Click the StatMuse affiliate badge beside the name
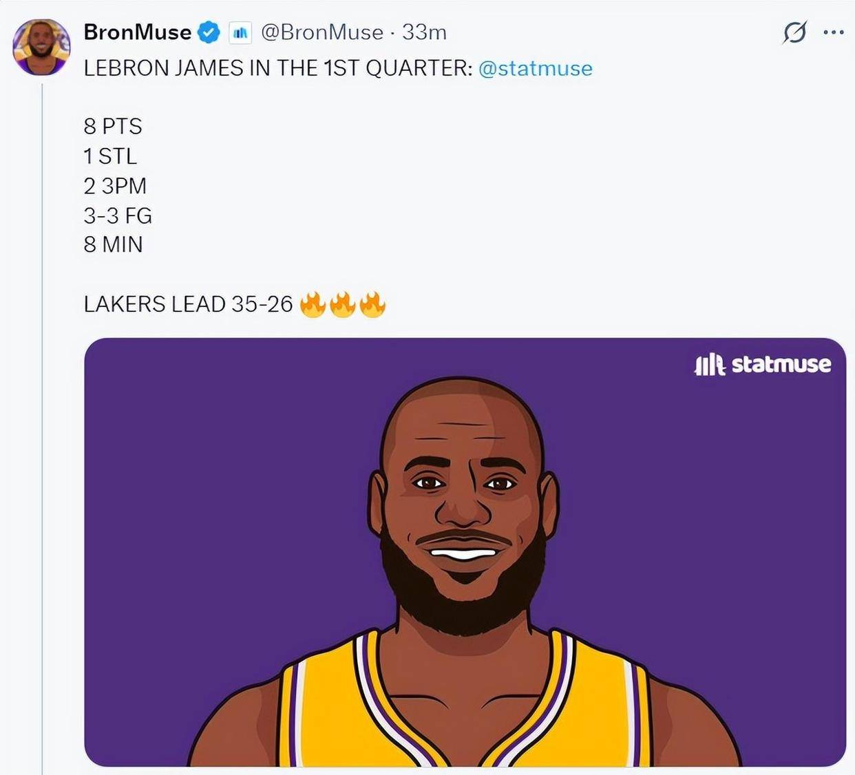 [x=240, y=32]
